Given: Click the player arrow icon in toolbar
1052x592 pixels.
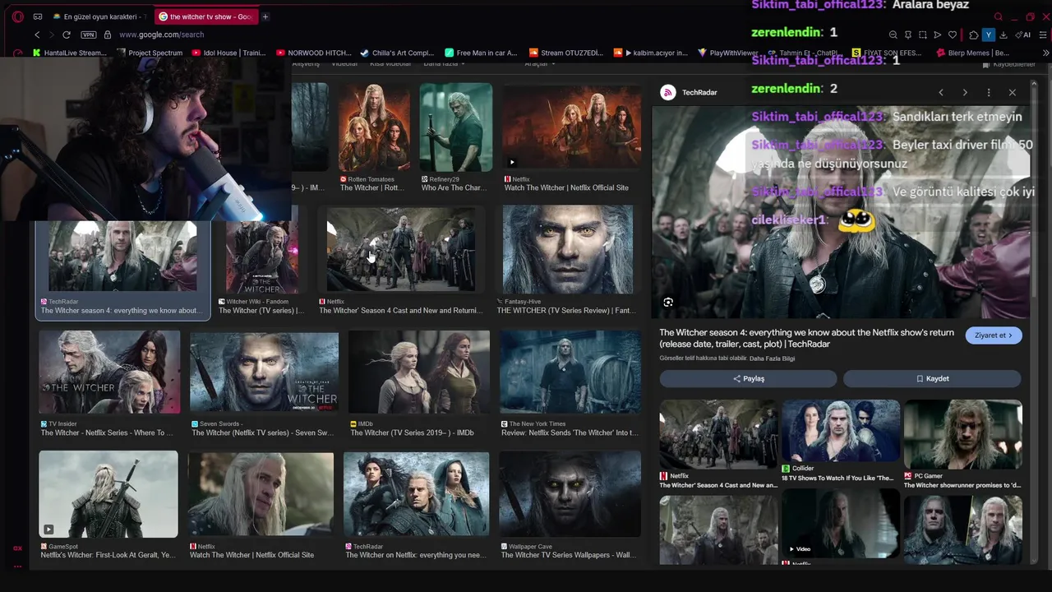Looking at the screenshot, I should coord(938,35).
